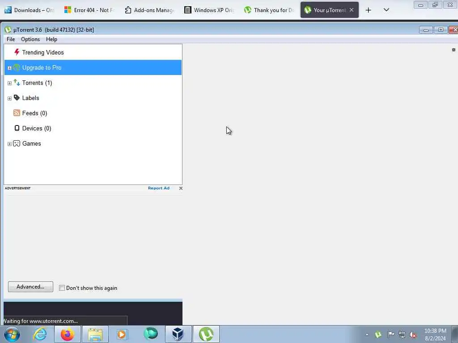Select Trending Videos in sidebar

point(93,52)
